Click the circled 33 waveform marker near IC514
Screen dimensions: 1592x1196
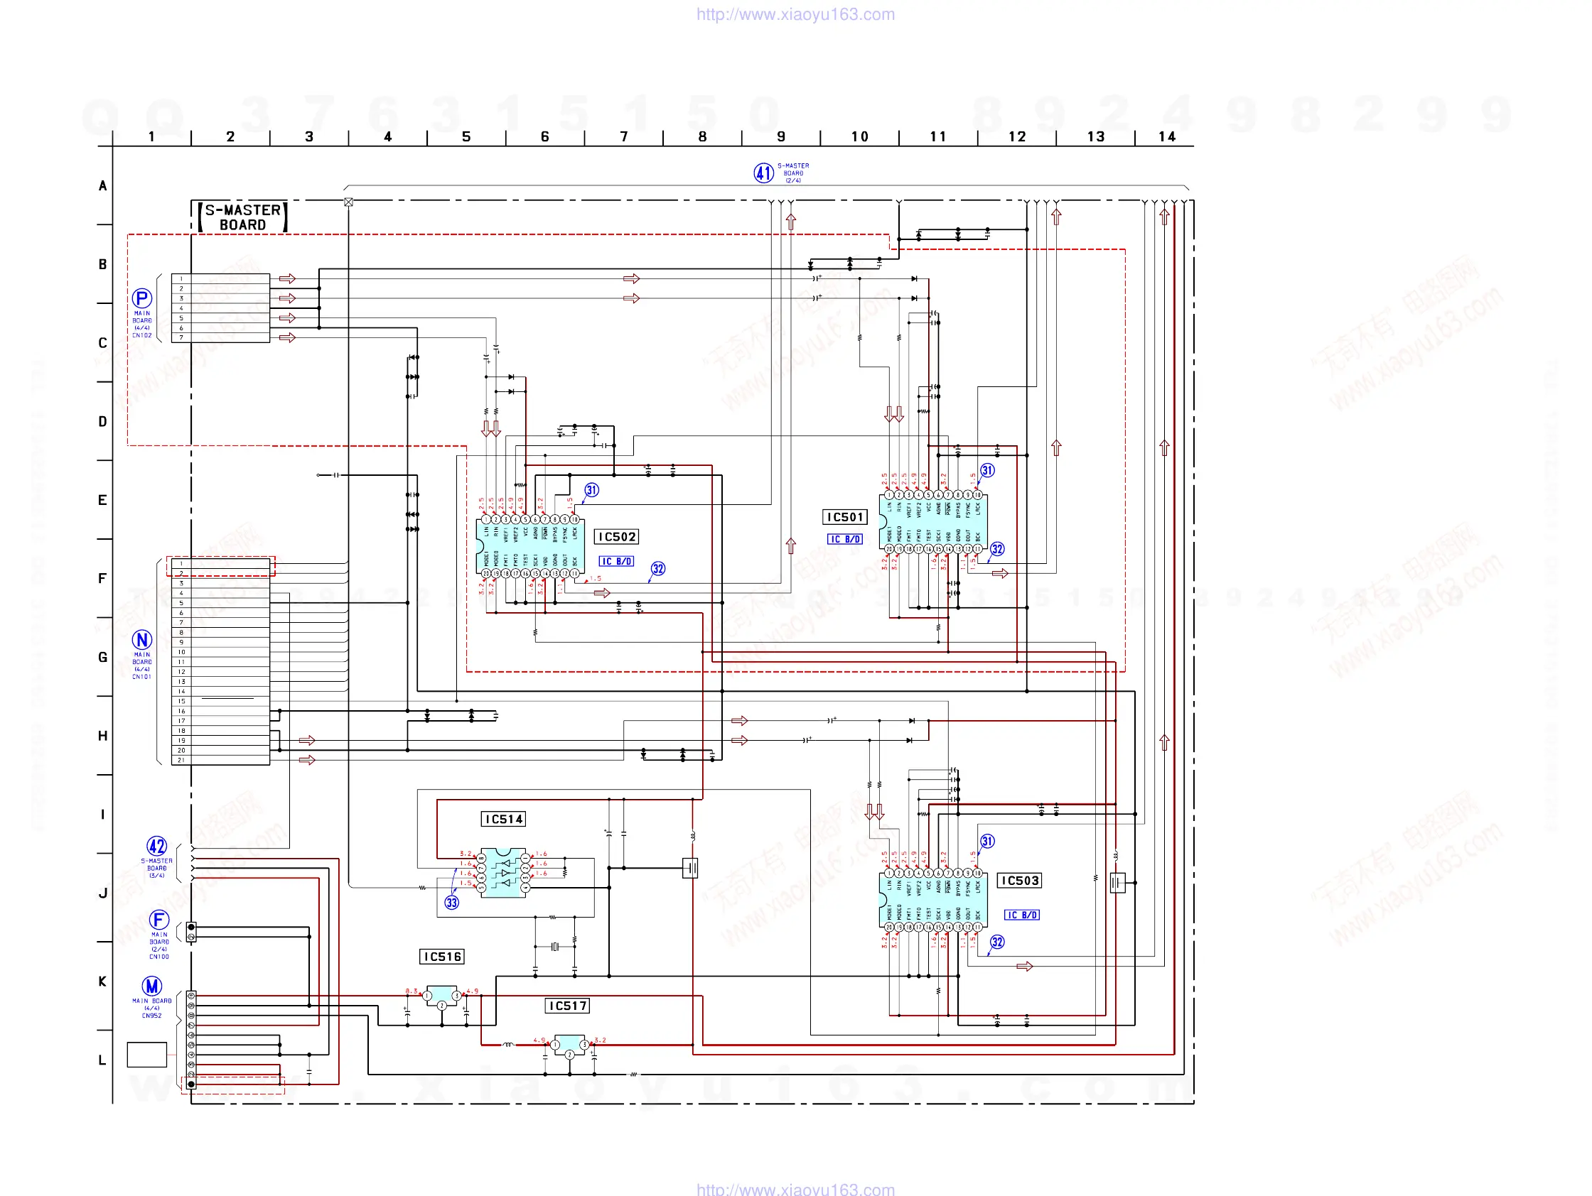pyautogui.click(x=451, y=902)
